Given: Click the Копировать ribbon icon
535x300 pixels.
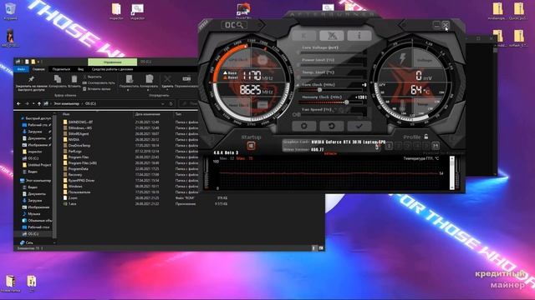Looking at the screenshot, I should 58,82.
